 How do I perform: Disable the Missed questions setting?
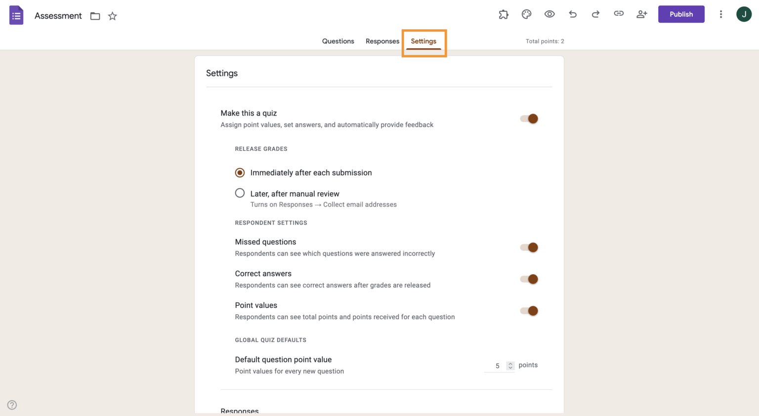click(529, 247)
